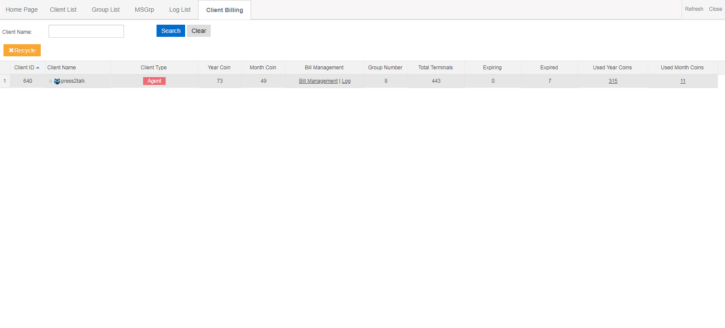Open Used Year Coins value 315
This screenshot has height=328, width=725.
pos(613,81)
